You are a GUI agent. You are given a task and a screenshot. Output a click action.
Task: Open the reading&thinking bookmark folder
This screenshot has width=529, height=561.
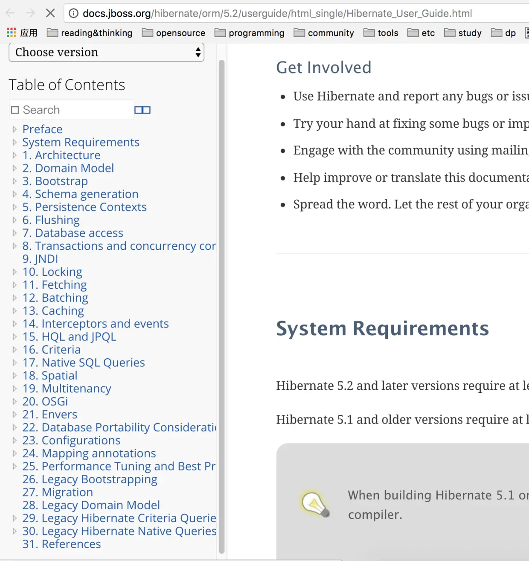click(x=90, y=33)
